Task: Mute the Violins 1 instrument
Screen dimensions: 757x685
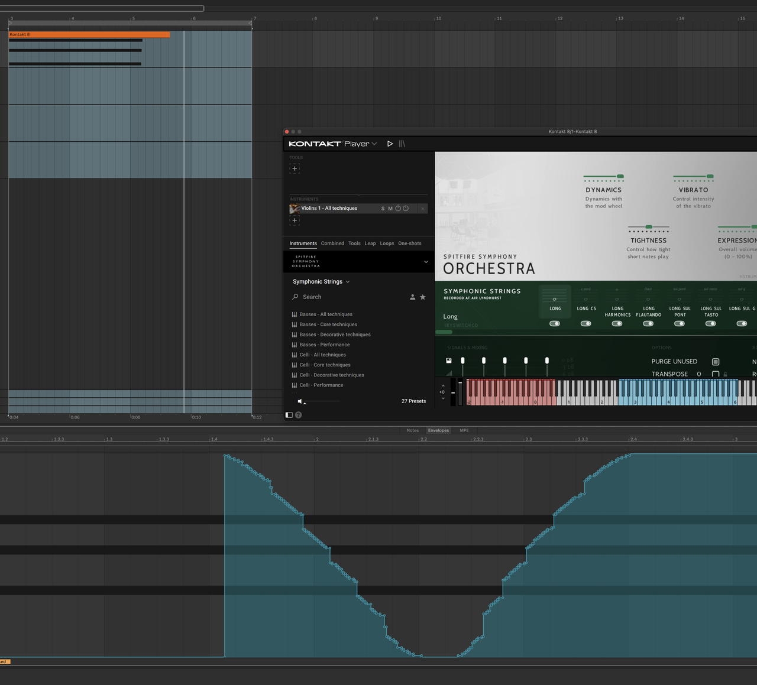Action: tap(390, 209)
